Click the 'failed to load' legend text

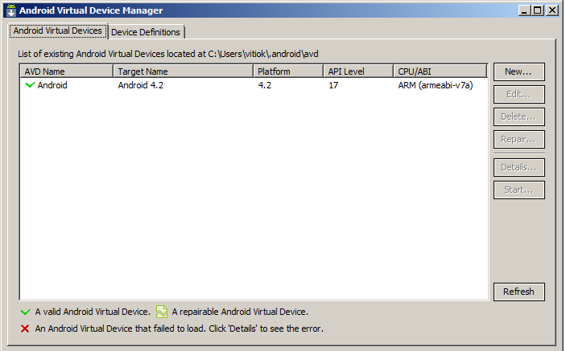click(x=180, y=329)
